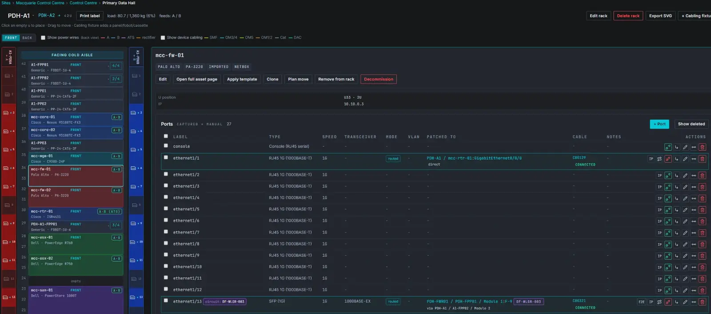Open the route path icon for ethernet1/1
711x314 pixels.
(659, 159)
